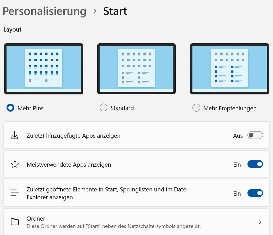Select the Mehr Pins layout preview image

pyautogui.click(x=44, y=69)
